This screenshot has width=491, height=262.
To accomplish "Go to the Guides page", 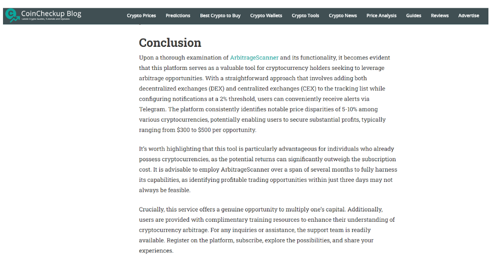I will click(413, 16).
